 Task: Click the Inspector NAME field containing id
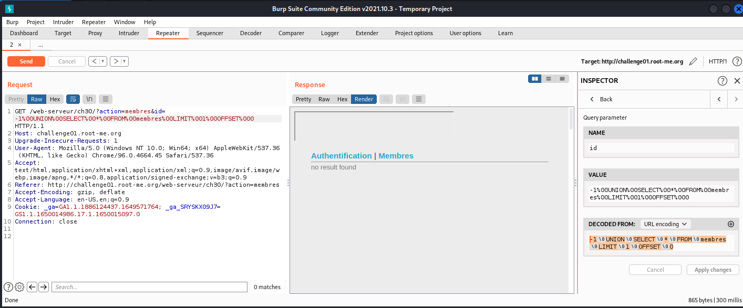point(662,148)
